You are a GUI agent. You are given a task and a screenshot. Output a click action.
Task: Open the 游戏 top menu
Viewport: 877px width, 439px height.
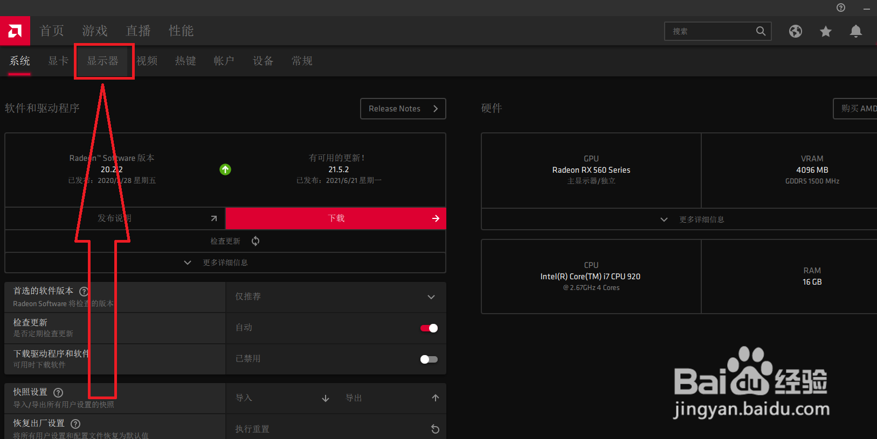coord(95,31)
